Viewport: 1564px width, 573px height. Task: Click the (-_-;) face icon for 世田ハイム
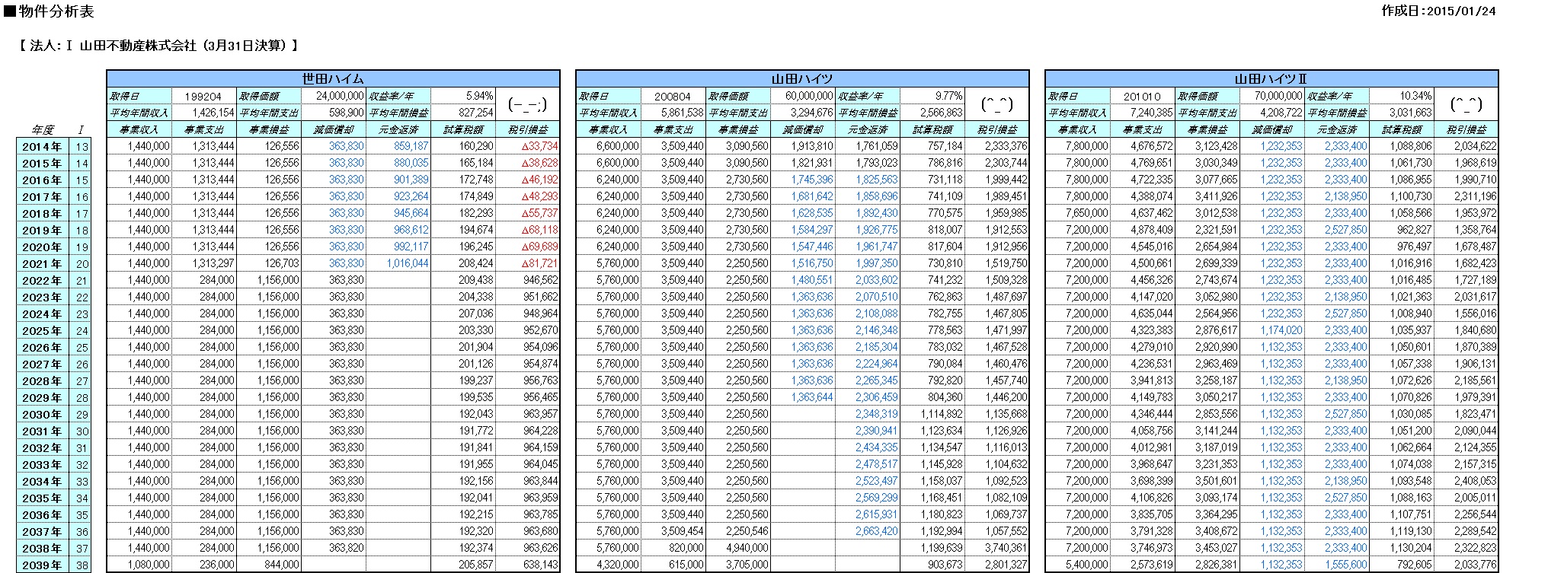pos(527,104)
